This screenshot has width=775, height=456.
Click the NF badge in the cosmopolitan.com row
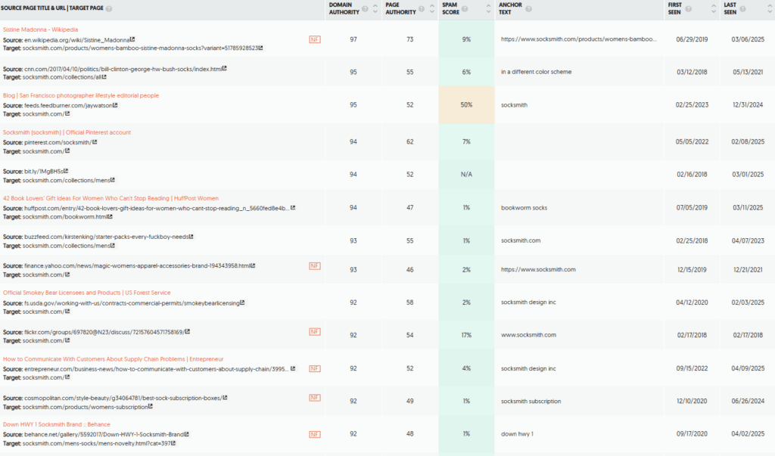point(315,398)
